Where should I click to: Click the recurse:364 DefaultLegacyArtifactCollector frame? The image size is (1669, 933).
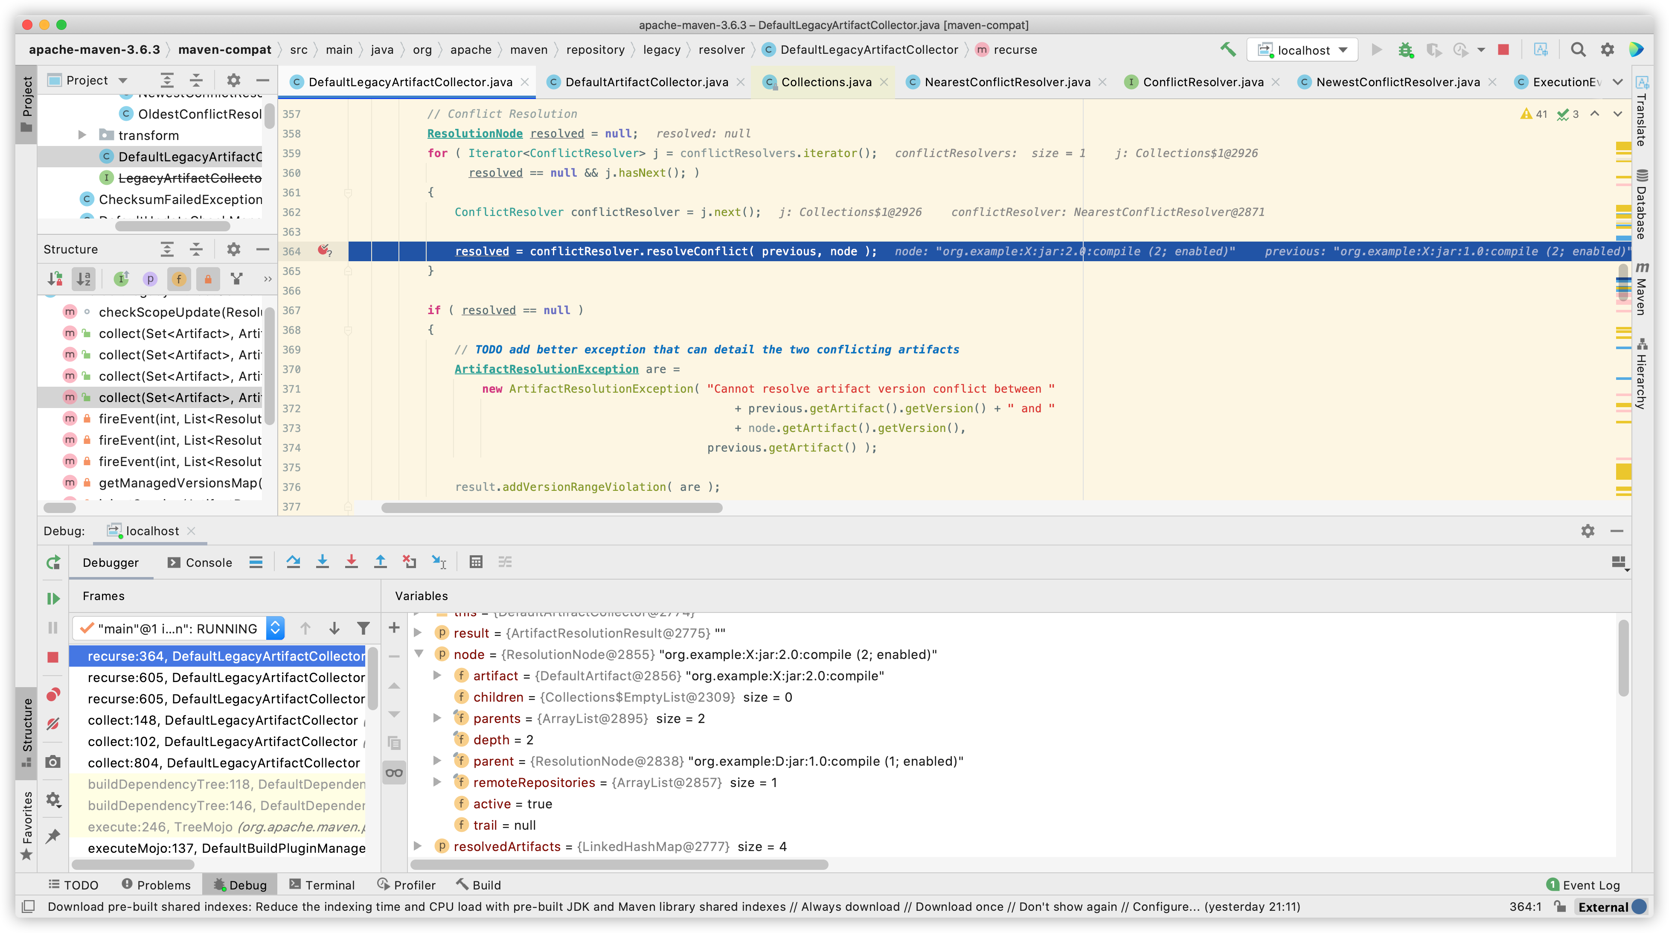click(225, 654)
